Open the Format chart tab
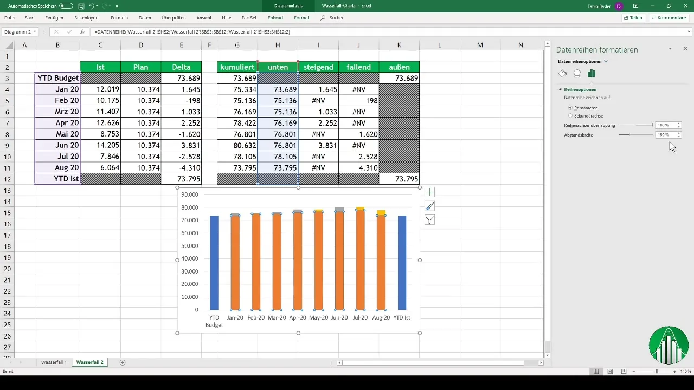 click(x=301, y=18)
